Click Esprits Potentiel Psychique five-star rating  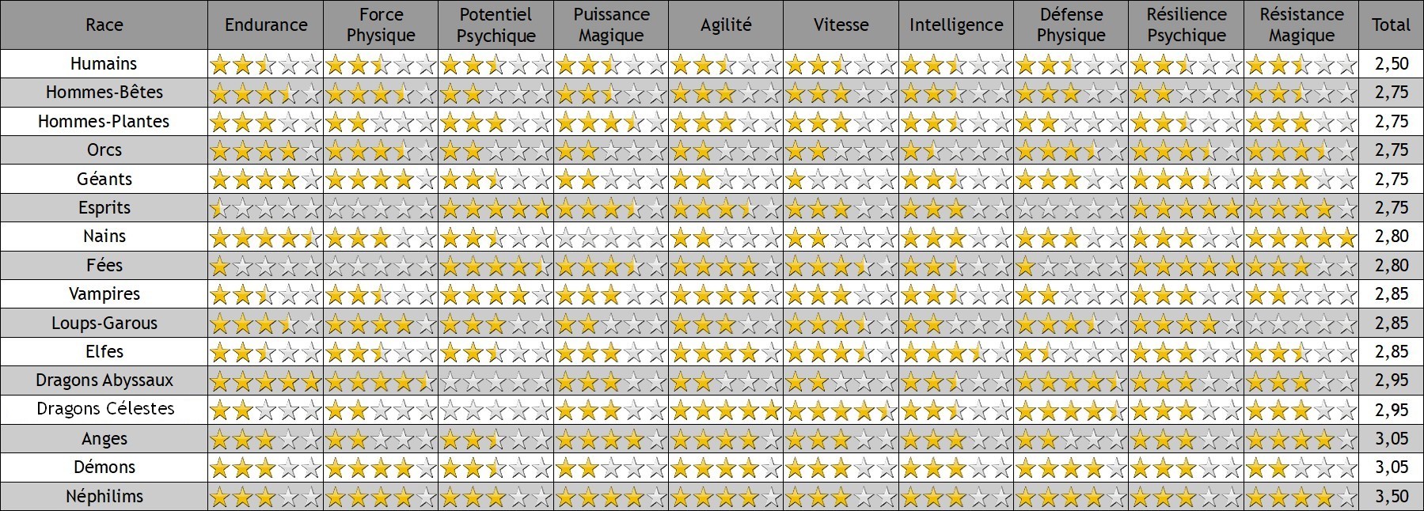point(496,208)
